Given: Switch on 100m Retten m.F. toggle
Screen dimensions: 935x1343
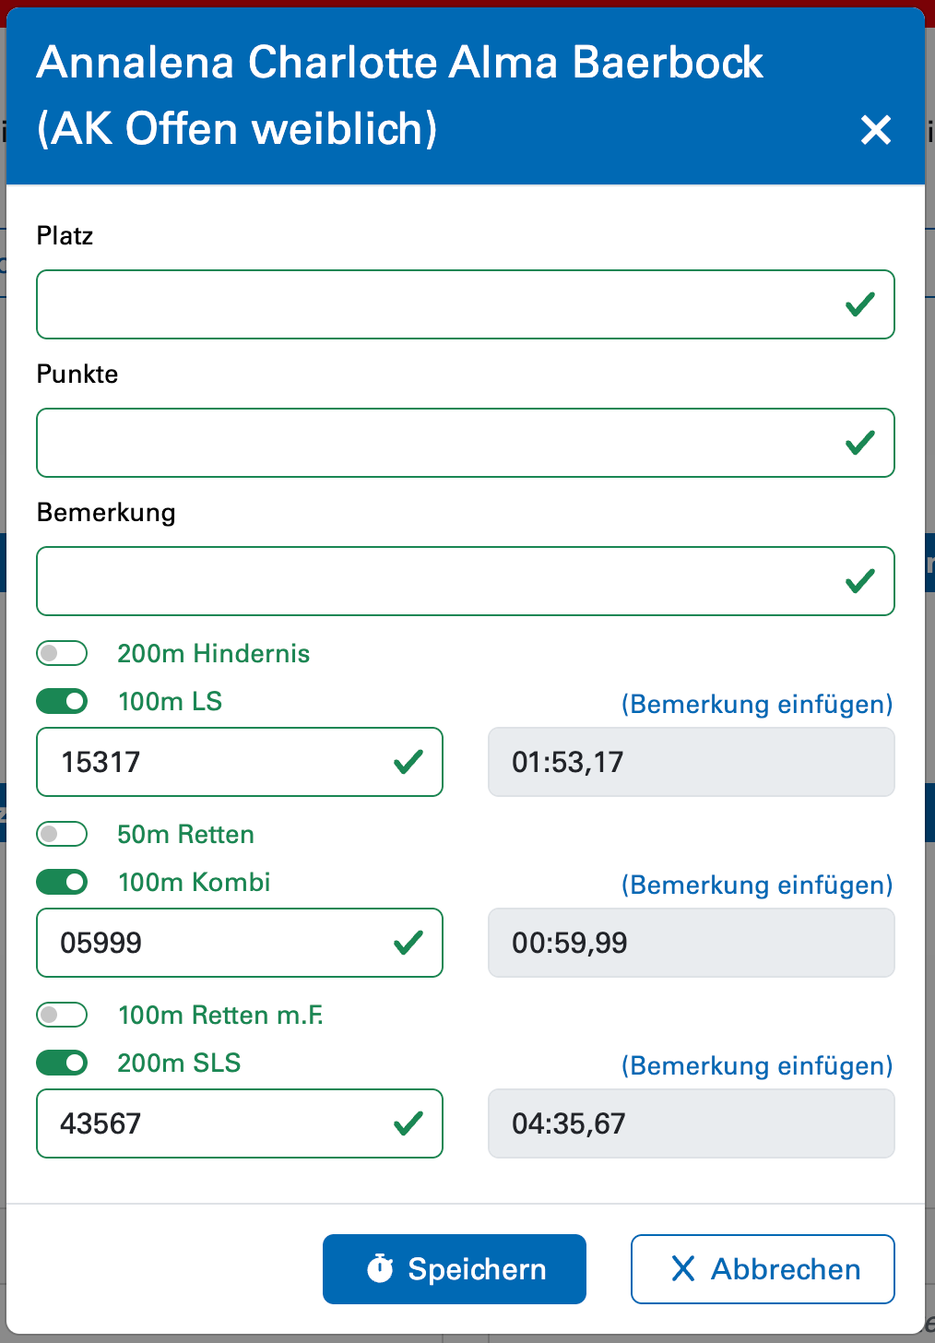Looking at the screenshot, I should 62,1015.
